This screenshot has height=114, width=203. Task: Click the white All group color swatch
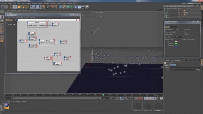(176, 42)
